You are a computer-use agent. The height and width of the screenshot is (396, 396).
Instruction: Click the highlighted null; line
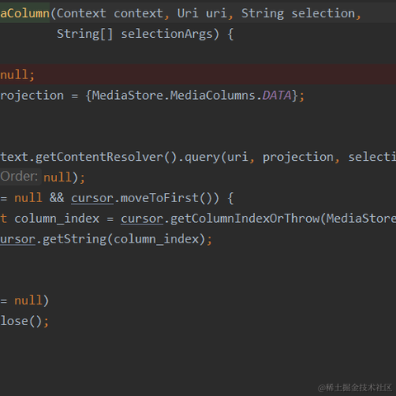pos(198,74)
